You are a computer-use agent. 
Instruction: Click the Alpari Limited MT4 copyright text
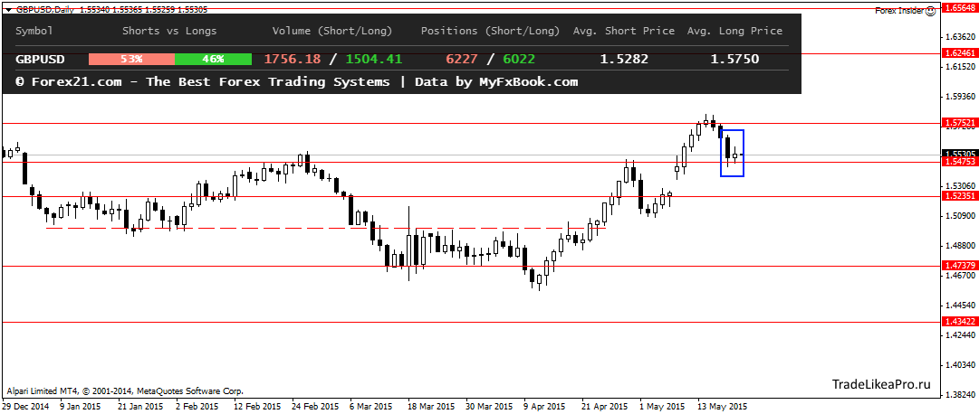(124, 391)
